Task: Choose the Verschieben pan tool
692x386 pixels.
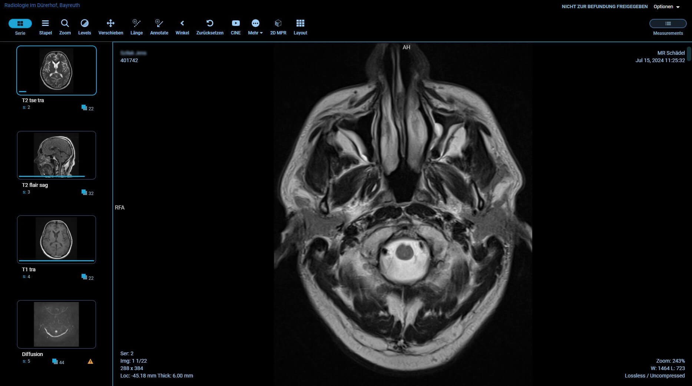Action: (110, 27)
